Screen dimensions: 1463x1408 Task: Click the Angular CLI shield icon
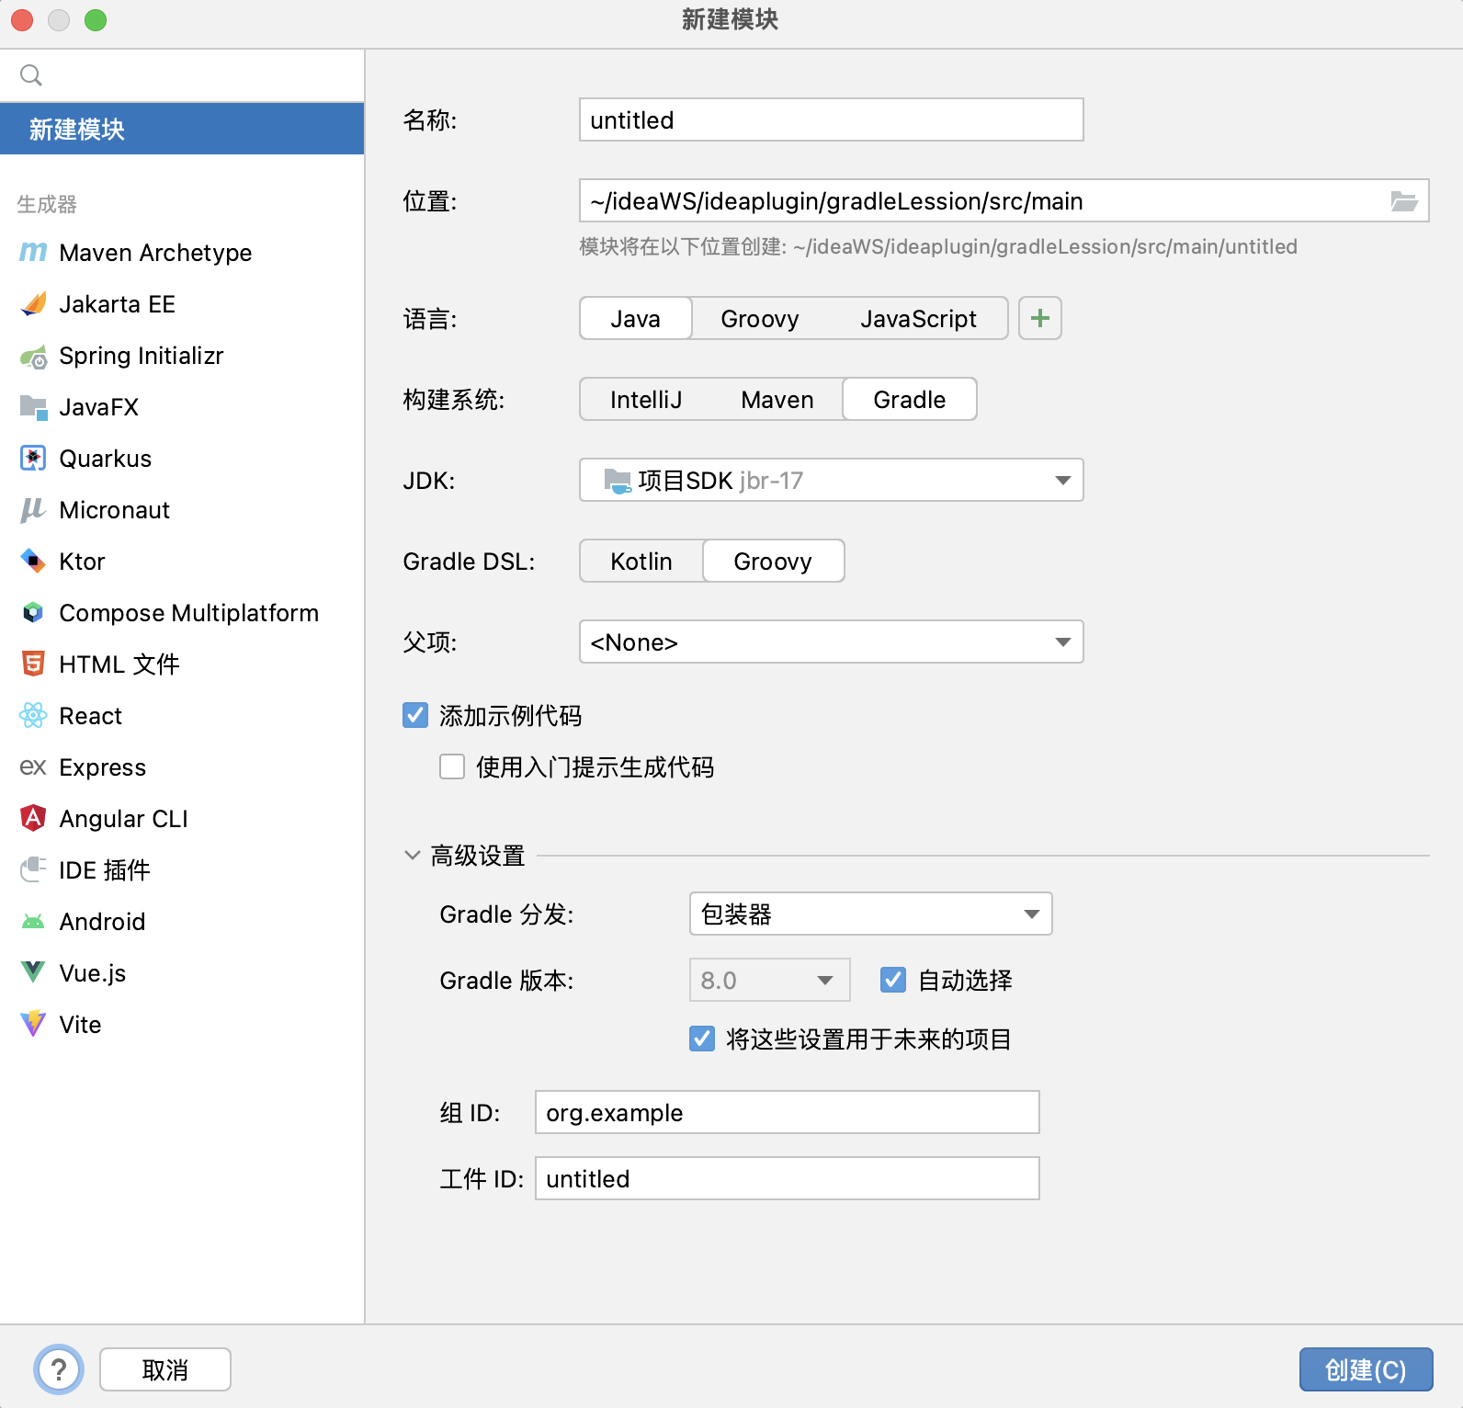33,818
